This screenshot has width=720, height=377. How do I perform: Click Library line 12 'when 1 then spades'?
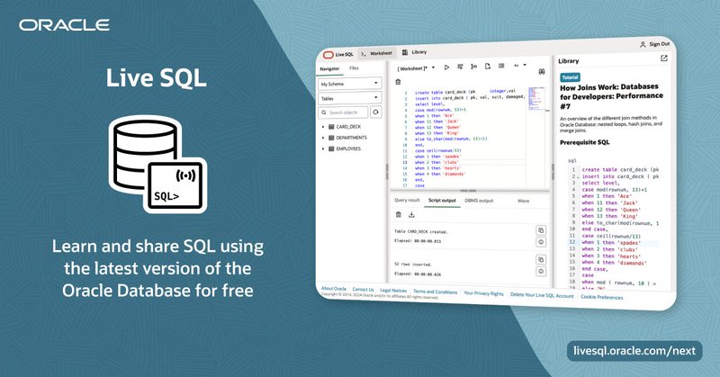pyautogui.click(x=613, y=242)
